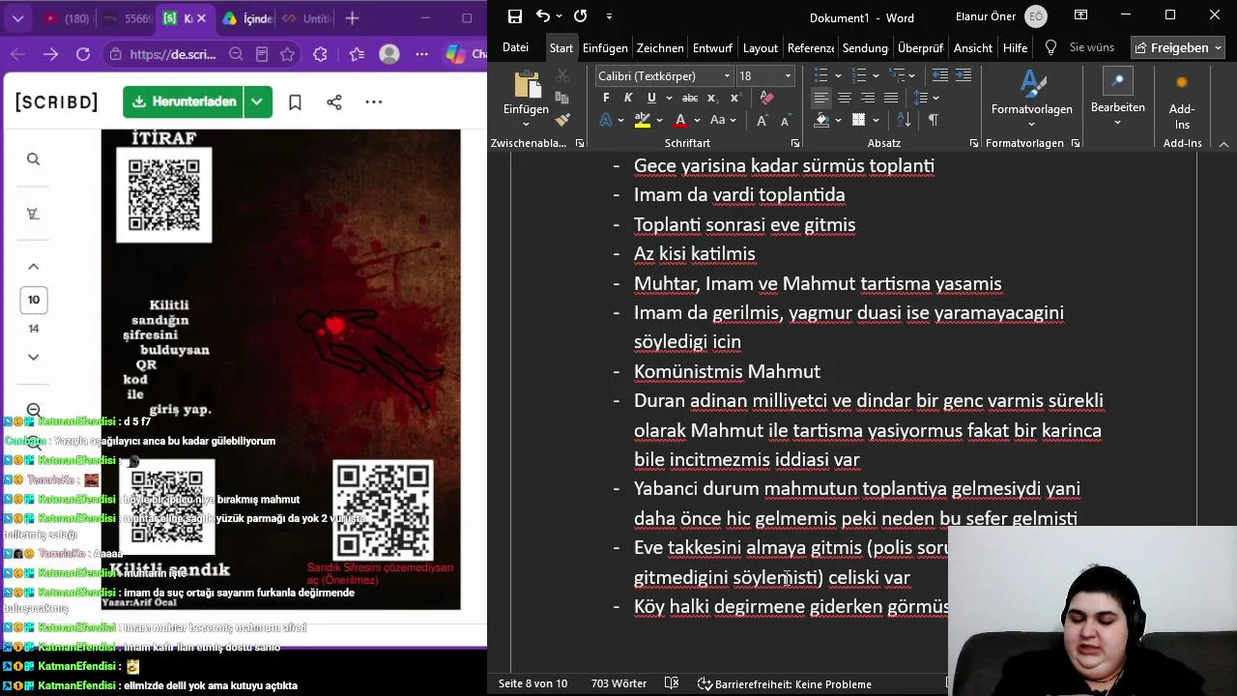Viewport: 1237px width, 696px height.
Task: Open the browser tab search chevron
Action: coord(18,18)
